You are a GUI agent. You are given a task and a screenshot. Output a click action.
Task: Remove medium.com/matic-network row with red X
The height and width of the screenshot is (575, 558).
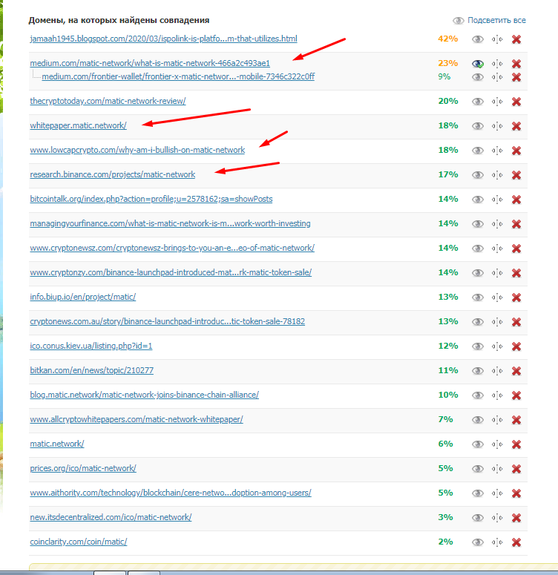click(x=516, y=64)
